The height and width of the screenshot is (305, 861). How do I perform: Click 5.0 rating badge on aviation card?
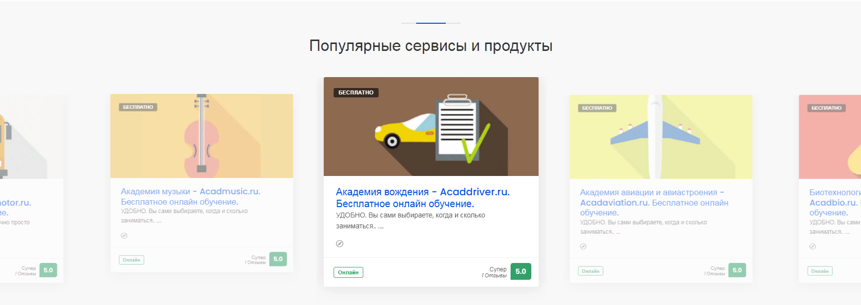point(737,270)
